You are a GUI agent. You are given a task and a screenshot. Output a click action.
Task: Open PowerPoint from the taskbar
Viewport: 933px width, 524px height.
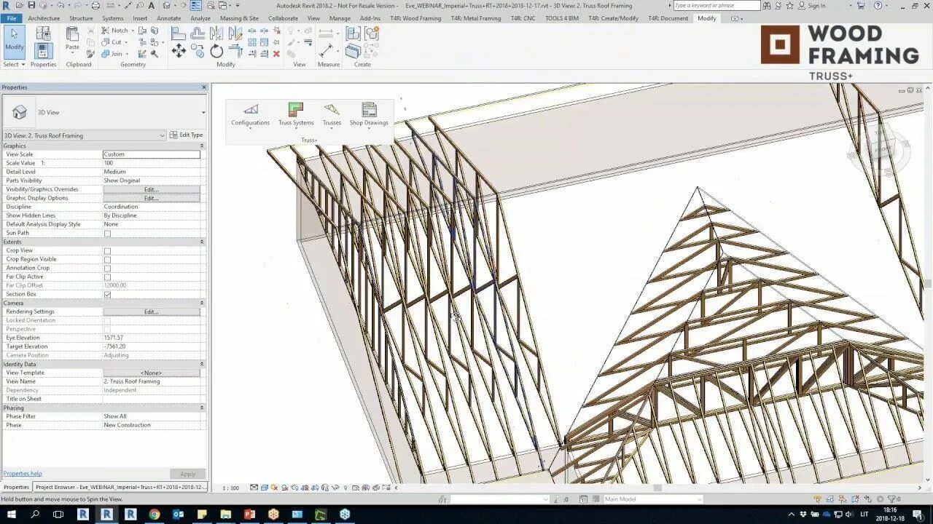[x=249, y=515]
